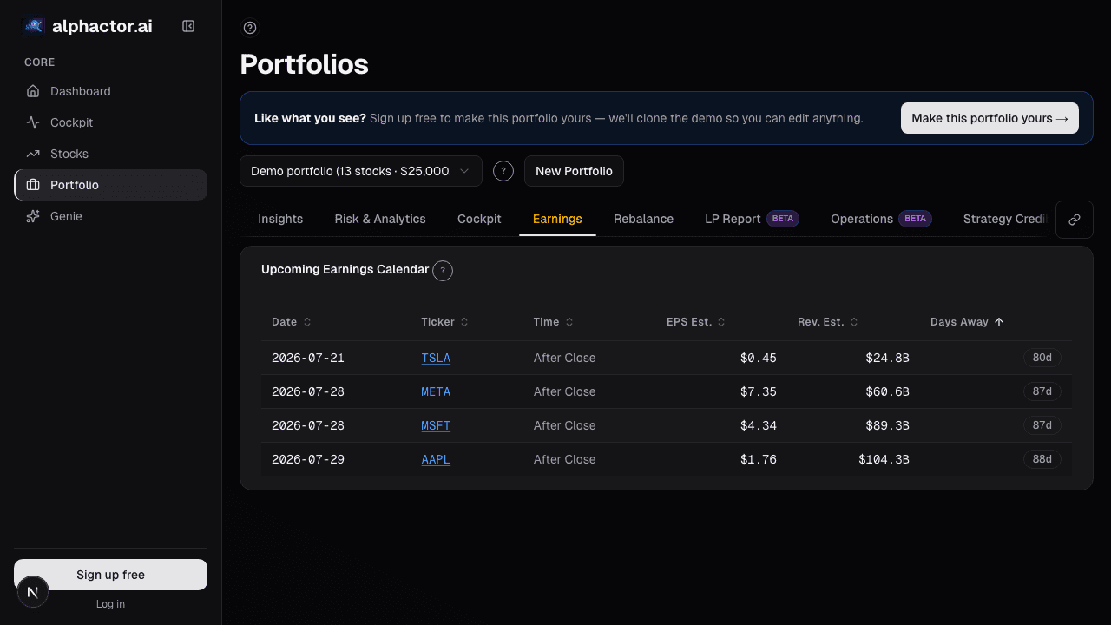1111x625 pixels.
Task: Open the AAPL ticker link
Action: pos(436,459)
